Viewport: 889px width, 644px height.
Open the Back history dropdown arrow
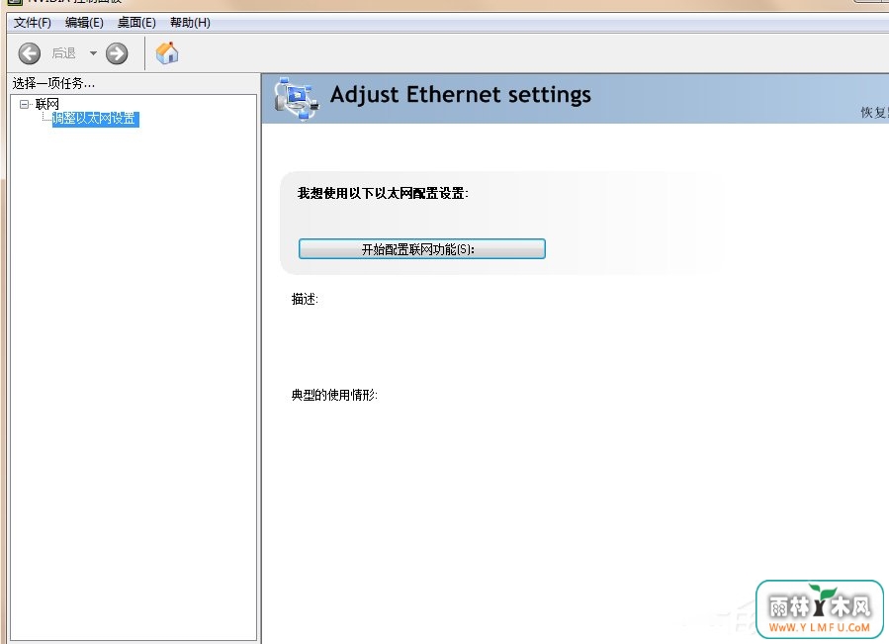tap(93, 53)
